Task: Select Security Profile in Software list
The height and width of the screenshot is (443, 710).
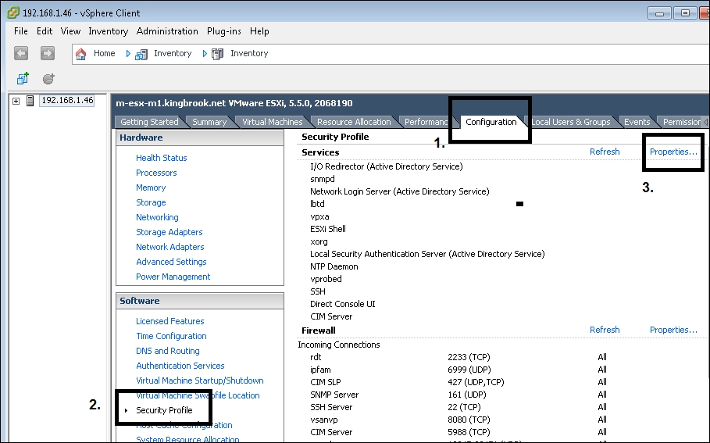Action: [x=164, y=410]
